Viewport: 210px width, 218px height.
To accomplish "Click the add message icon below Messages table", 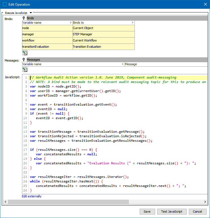I will 25,70.
